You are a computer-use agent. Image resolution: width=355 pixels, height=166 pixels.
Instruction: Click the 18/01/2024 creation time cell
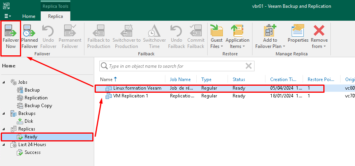click(286, 96)
